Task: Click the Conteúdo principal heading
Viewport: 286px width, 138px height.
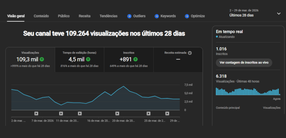Action: tap(228, 108)
